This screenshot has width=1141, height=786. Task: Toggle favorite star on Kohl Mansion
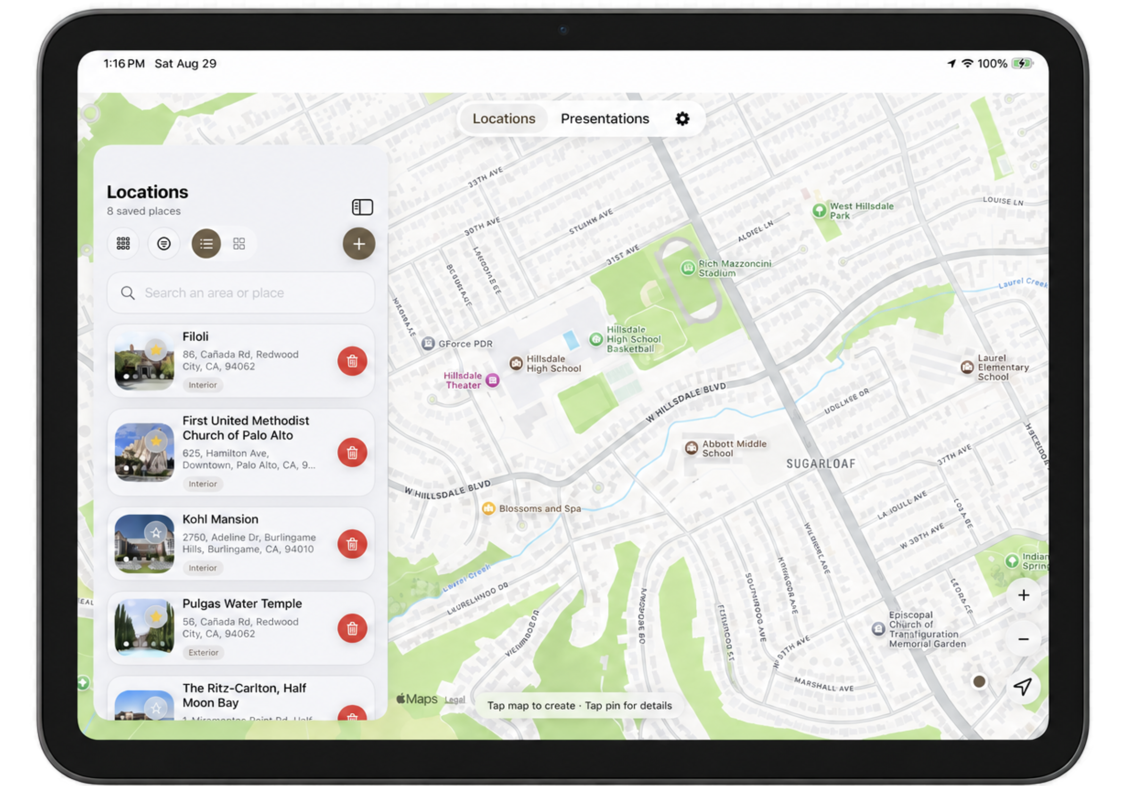(156, 532)
